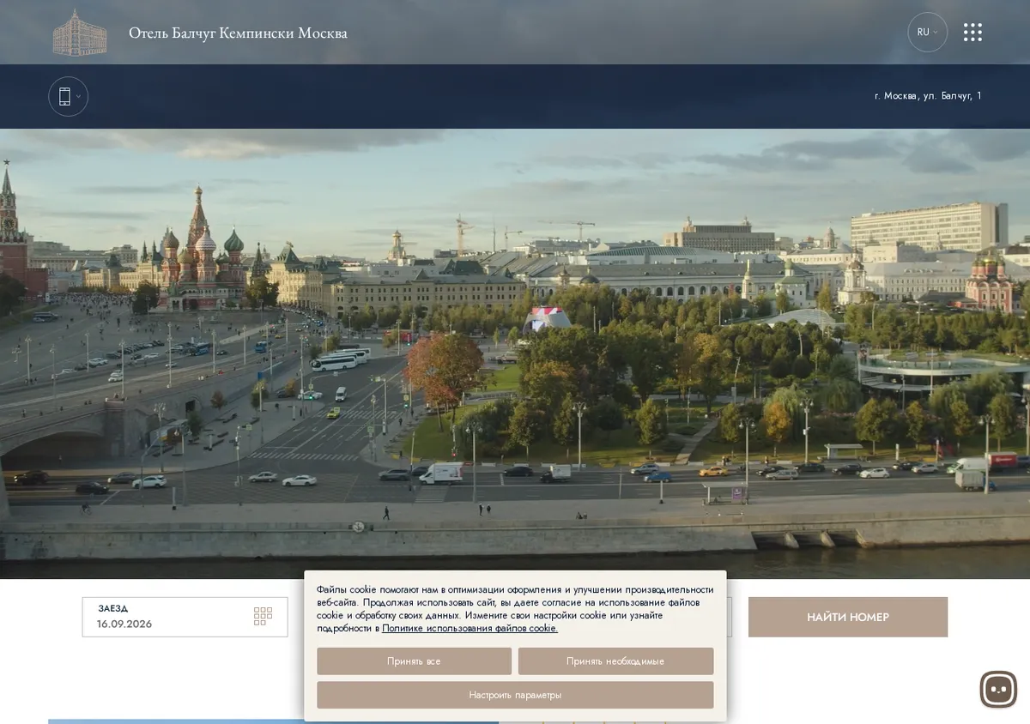Screen dimensions: 1030x724
Task: Open the phone contacts icon
Action: click(64, 97)
